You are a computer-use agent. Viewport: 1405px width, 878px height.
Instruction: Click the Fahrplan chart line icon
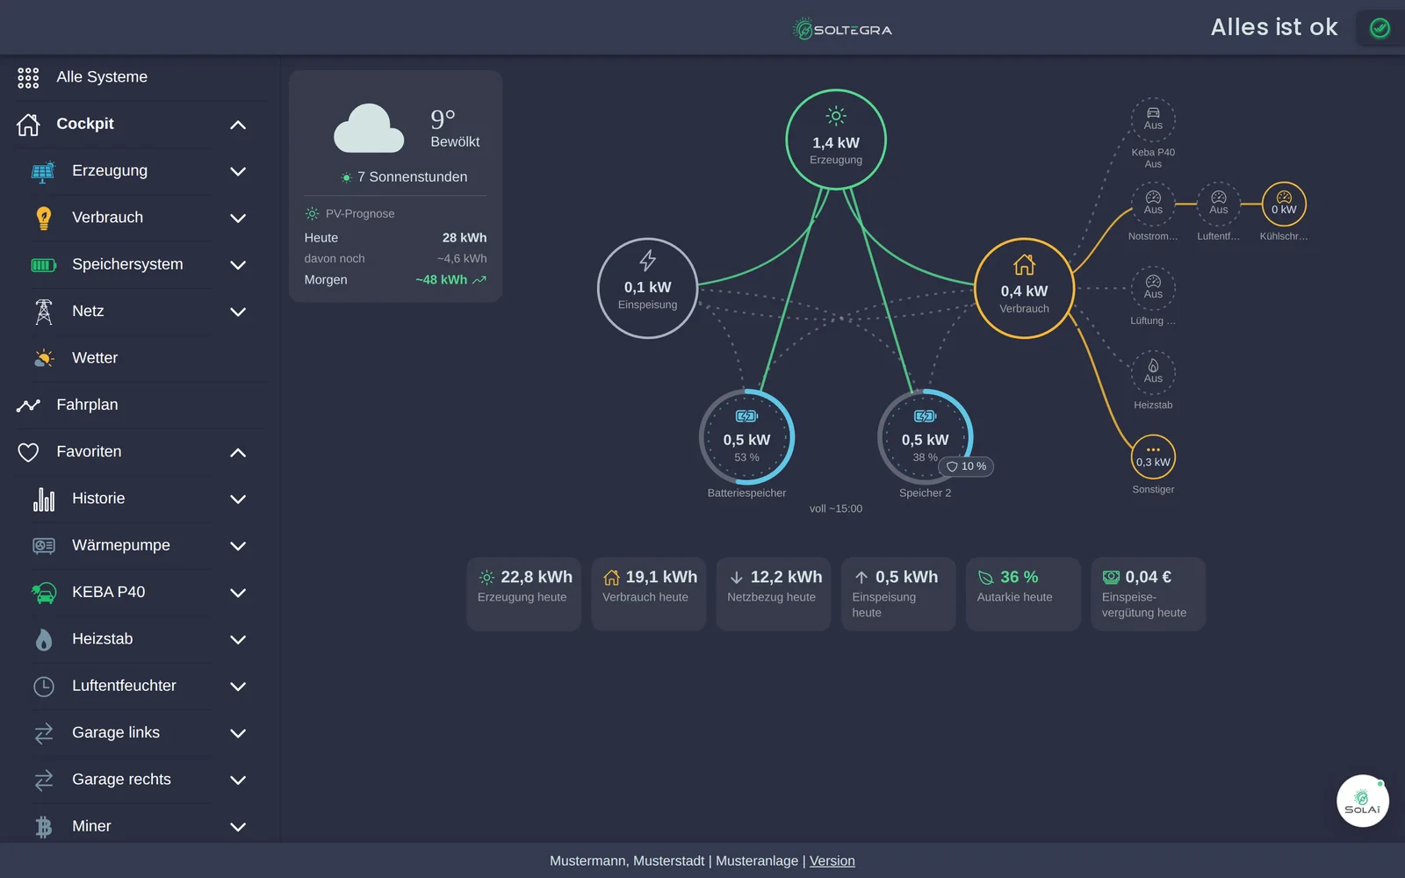tap(28, 405)
